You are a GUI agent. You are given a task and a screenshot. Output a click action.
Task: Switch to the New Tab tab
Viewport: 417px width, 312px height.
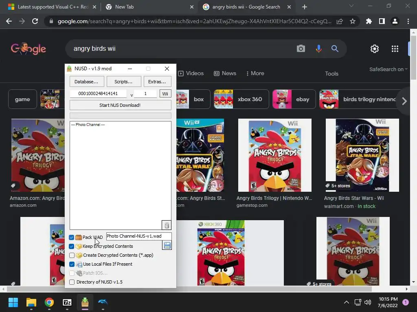click(x=149, y=7)
